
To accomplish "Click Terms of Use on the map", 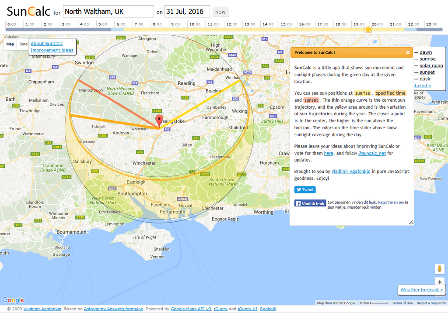I will pyautogui.click(x=402, y=303).
